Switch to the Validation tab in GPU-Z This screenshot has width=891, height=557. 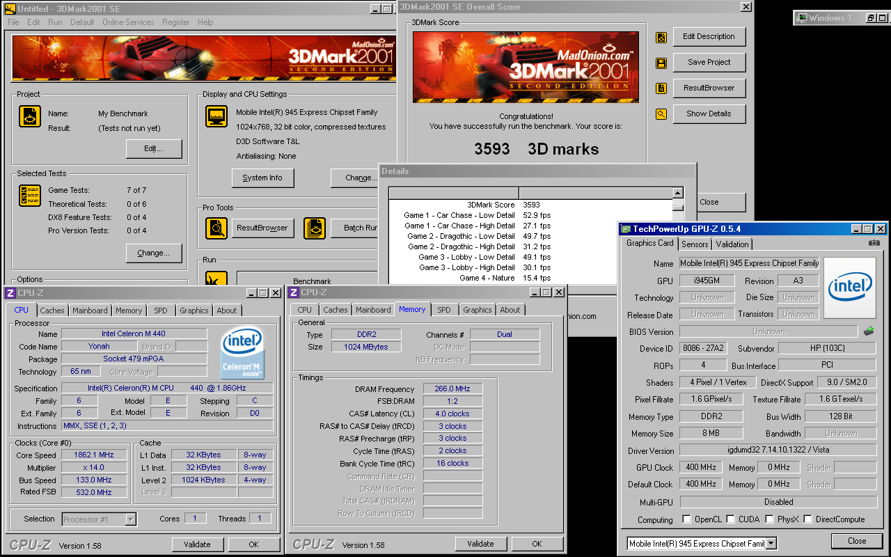(732, 244)
